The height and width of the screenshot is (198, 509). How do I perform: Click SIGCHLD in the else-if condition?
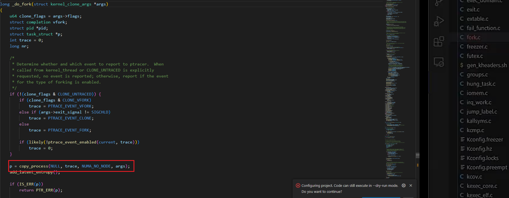pos(100,112)
